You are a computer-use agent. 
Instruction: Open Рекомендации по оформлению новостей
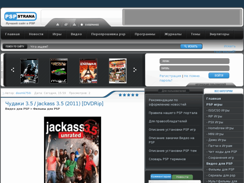click(x=167, y=102)
